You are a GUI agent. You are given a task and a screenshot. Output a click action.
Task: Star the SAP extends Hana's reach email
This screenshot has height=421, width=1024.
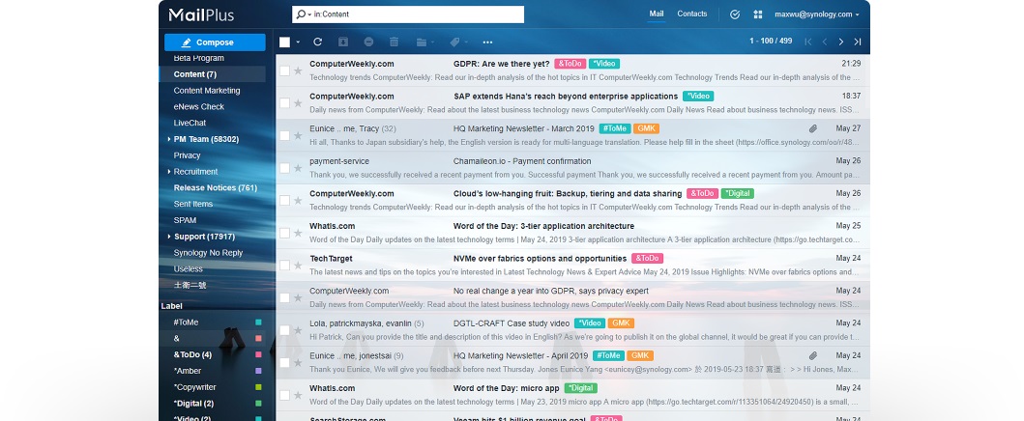tap(298, 103)
